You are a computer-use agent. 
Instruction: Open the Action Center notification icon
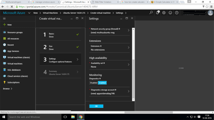pos(199,117)
